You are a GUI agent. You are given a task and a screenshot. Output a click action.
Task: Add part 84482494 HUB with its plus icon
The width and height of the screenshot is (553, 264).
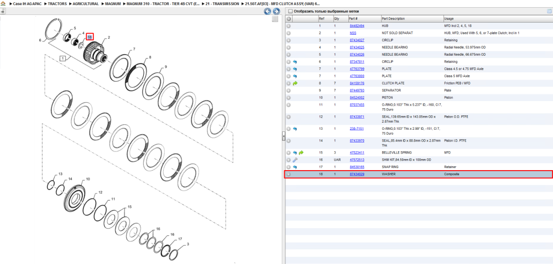[289, 26]
